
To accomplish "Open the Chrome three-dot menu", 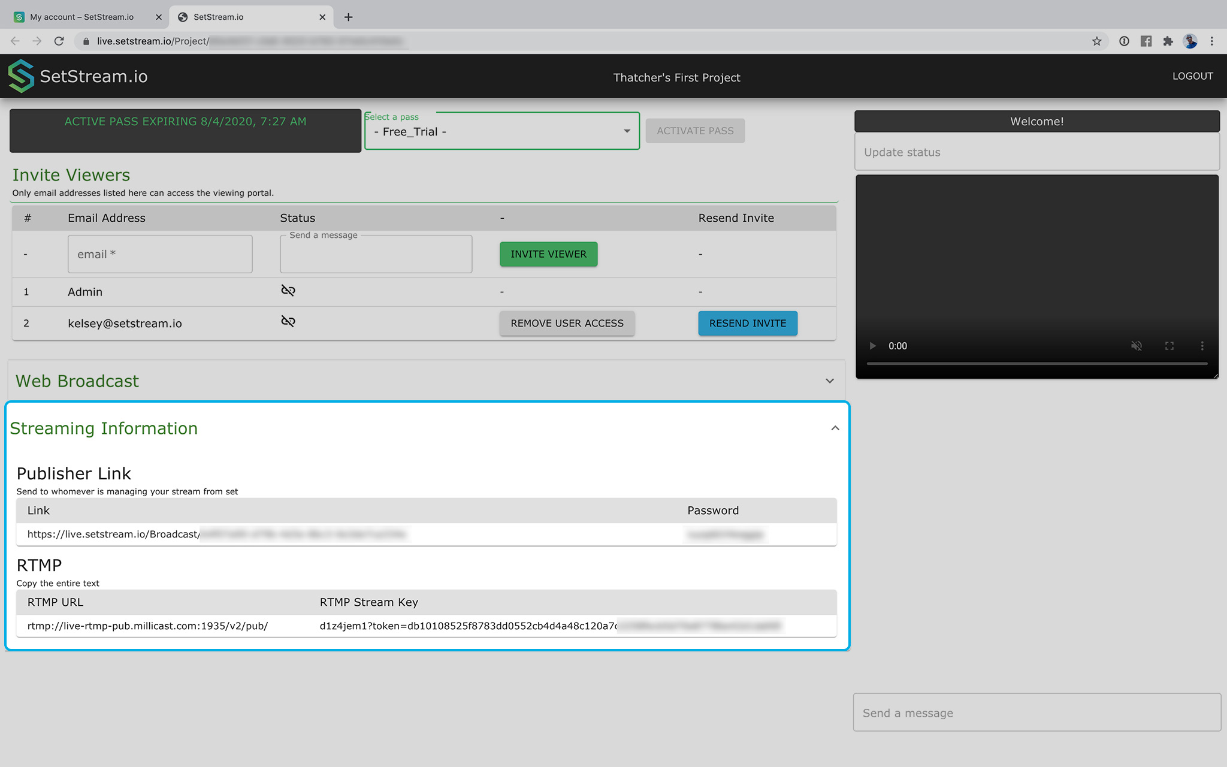I will (x=1211, y=41).
